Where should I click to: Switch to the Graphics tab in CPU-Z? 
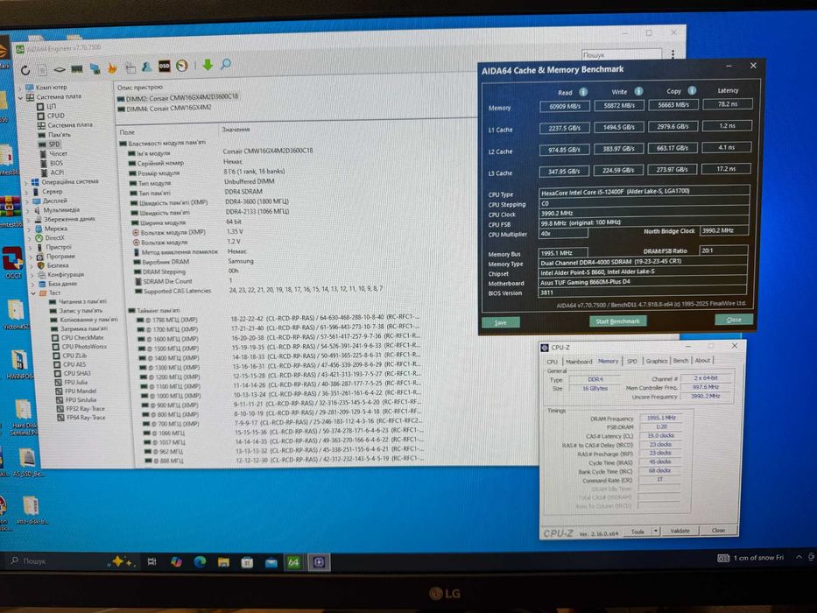click(x=656, y=361)
